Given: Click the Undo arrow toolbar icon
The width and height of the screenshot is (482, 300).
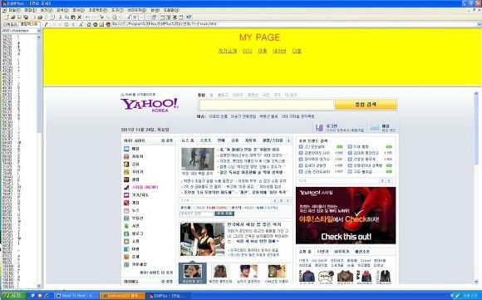Looking at the screenshot, I should 87,17.
